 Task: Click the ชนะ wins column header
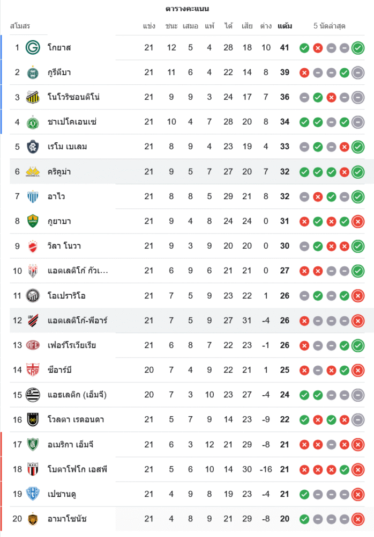171,26
